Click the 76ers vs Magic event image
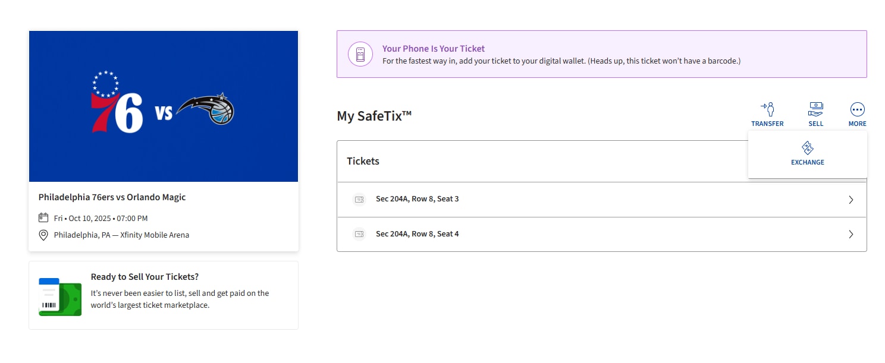Screen dimensions: 885x363 click(163, 106)
